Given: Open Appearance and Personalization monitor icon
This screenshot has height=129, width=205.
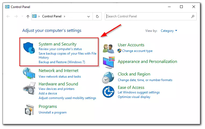Looking at the screenshot, I should click(109, 62).
